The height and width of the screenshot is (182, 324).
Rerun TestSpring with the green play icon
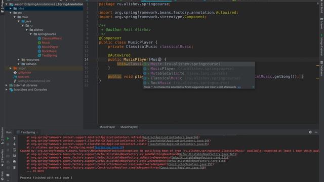pyautogui.click(x=8, y=139)
